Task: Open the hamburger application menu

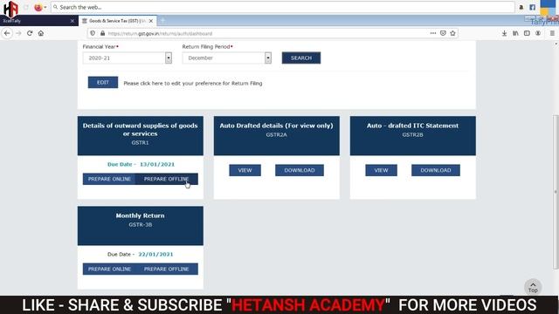Action: click(x=552, y=33)
